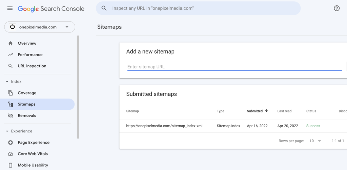Collapse the Experience section

pyautogui.click(x=19, y=131)
